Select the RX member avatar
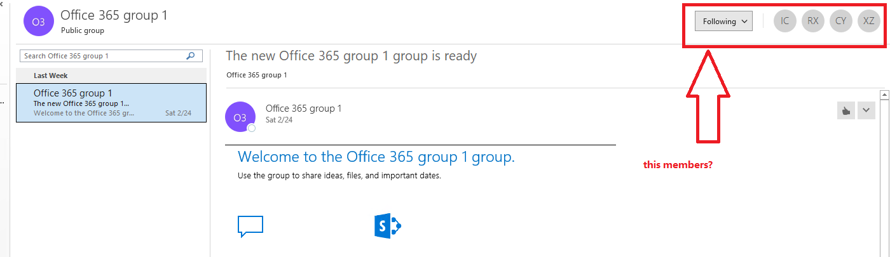 812,21
